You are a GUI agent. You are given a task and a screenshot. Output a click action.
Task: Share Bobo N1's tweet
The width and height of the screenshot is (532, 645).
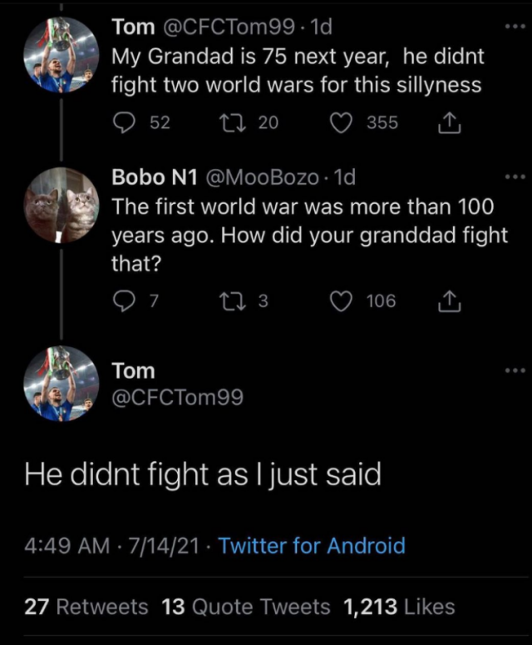448,302
